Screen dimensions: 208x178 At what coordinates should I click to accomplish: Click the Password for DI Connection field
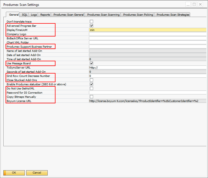[147, 92]
